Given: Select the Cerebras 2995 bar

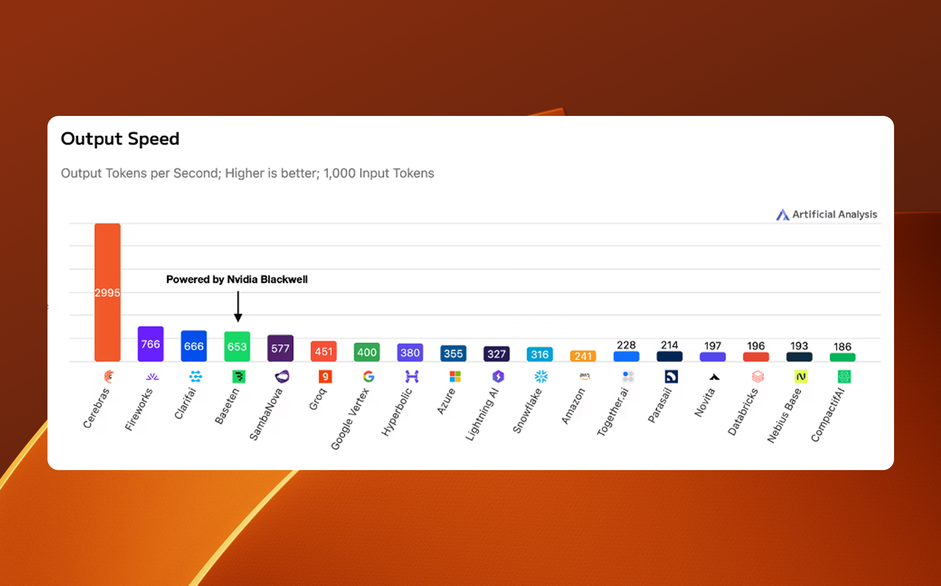Looking at the screenshot, I should 108,292.
